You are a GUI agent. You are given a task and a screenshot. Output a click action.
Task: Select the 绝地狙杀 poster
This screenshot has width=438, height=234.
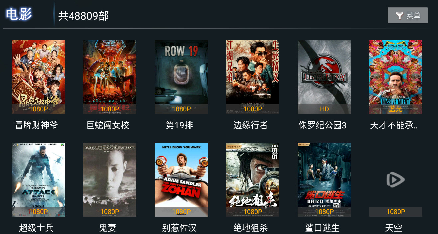pyautogui.click(x=253, y=180)
